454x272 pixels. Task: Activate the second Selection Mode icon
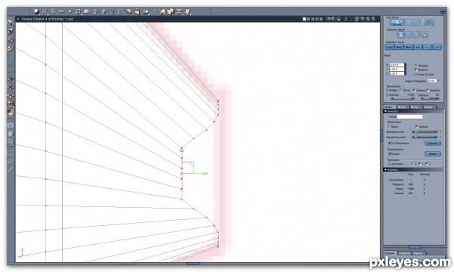(x=409, y=35)
